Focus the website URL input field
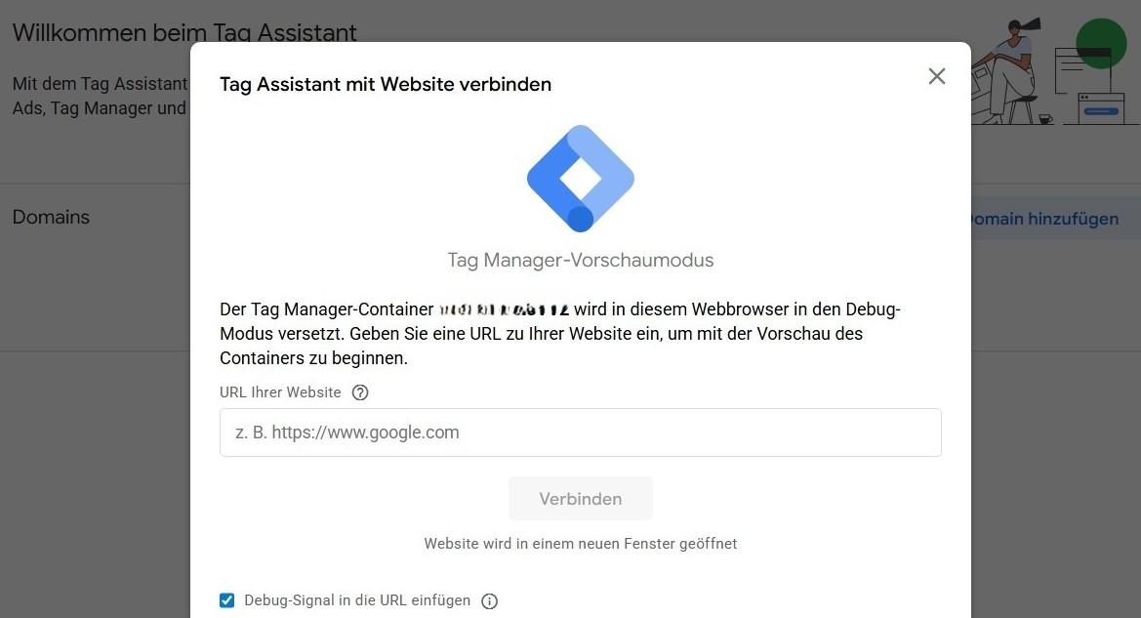Screen dimensions: 1141x618 (x=581, y=433)
